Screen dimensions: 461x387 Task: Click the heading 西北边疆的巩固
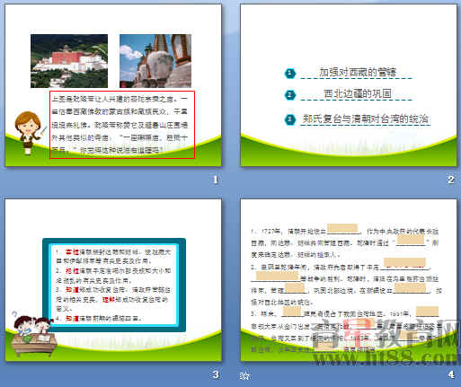pyautogui.click(x=358, y=93)
